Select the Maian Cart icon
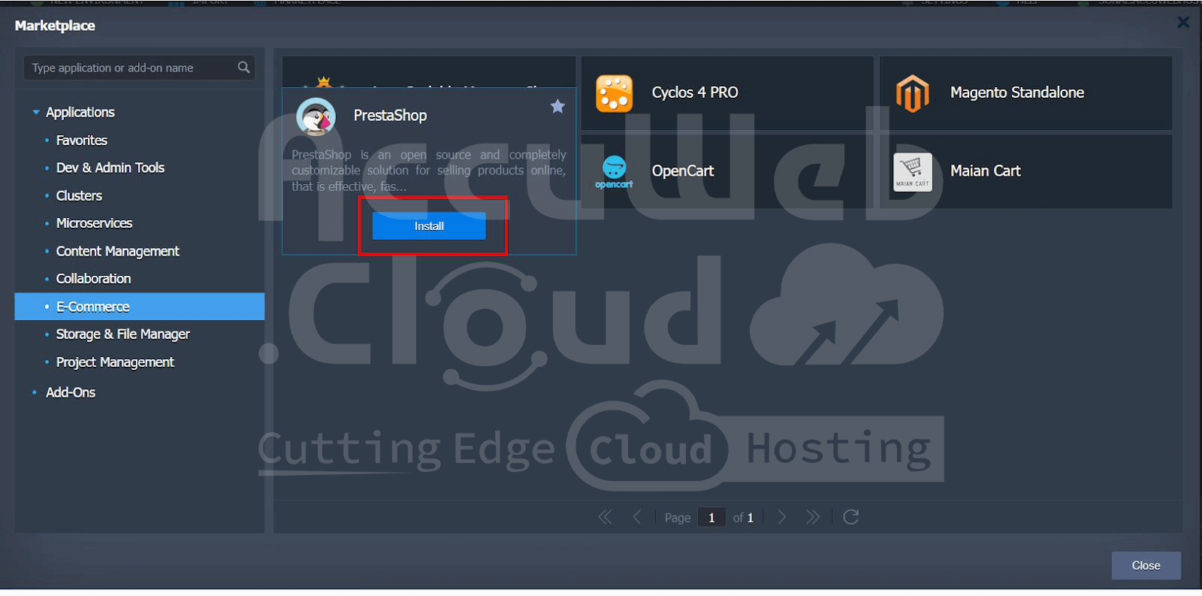Image resolution: width=1202 pixels, height=596 pixels. pyautogui.click(x=912, y=171)
